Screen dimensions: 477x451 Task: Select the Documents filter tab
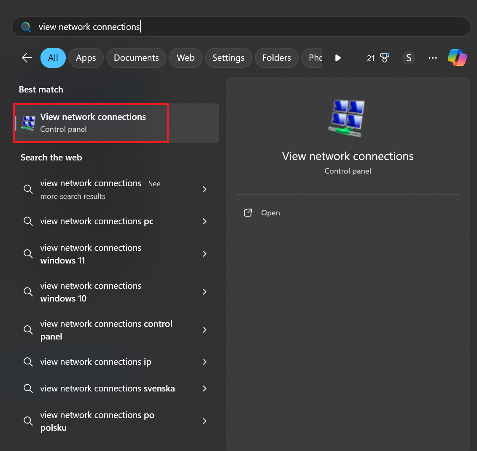coord(136,58)
